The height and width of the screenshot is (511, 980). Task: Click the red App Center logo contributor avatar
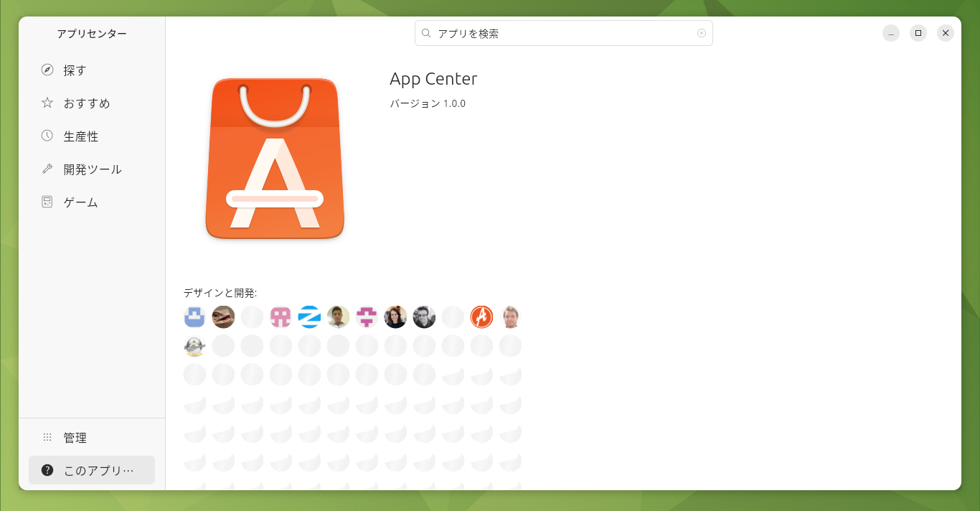click(481, 317)
